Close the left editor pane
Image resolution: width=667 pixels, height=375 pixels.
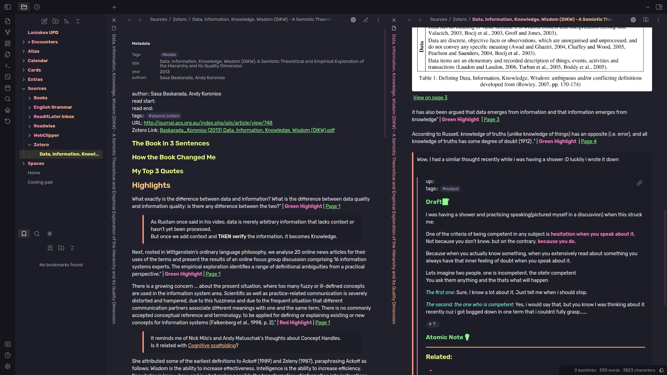[x=114, y=20]
